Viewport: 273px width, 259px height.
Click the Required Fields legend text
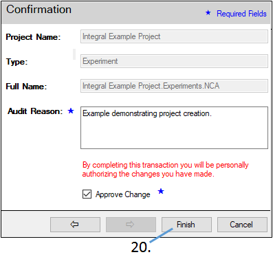pyautogui.click(x=241, y=14)
